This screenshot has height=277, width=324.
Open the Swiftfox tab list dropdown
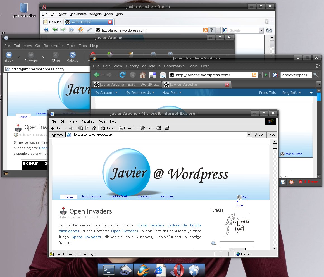[319, 85]
